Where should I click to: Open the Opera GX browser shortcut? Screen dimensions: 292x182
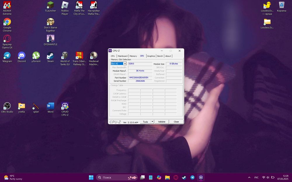7,42
